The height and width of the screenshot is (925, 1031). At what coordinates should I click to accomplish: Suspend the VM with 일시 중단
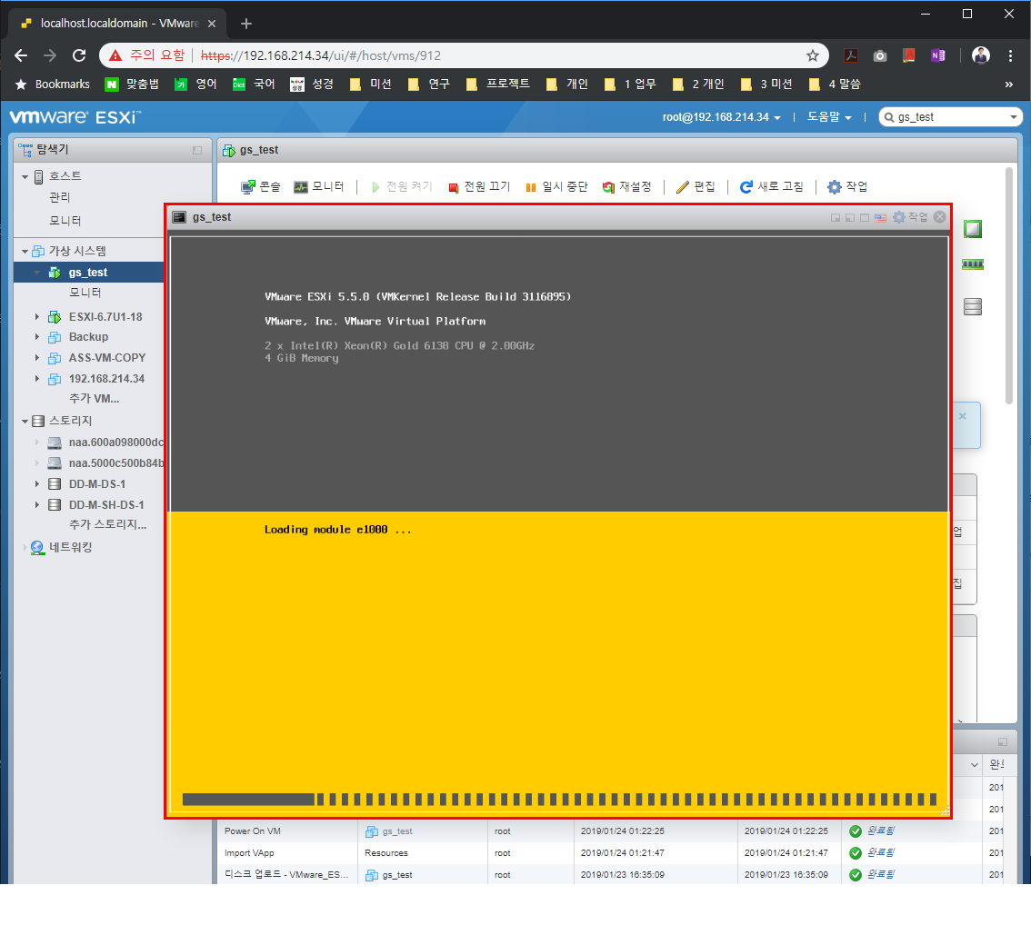click(556, 186)
